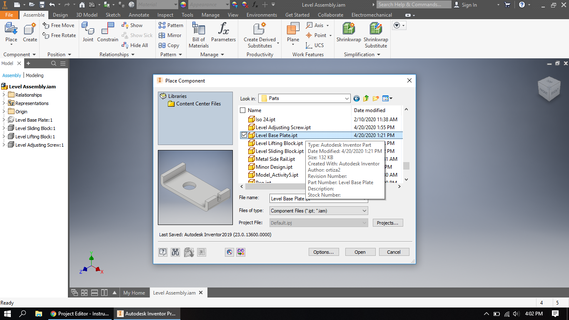
Task: Open the Look in folder dropdown
Action: coord(348,98)
